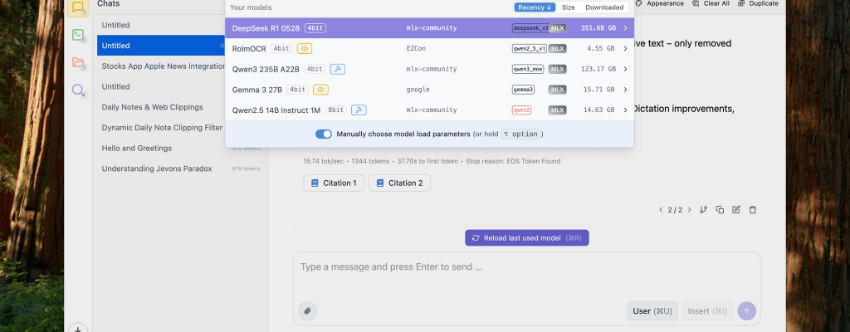This screenshot has width=850, height=332.
Task: Expand DeepSeek R1 0528 row chevron
Action: (x=625, y=28)
